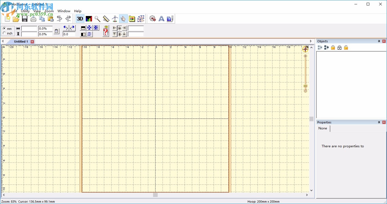387x204 pixels.
Task: Open the lettering tool with letter A
Action: tap(161, 19)
